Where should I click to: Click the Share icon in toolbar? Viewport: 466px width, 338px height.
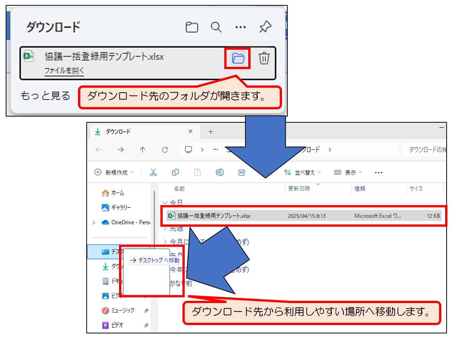pos(242,172)
